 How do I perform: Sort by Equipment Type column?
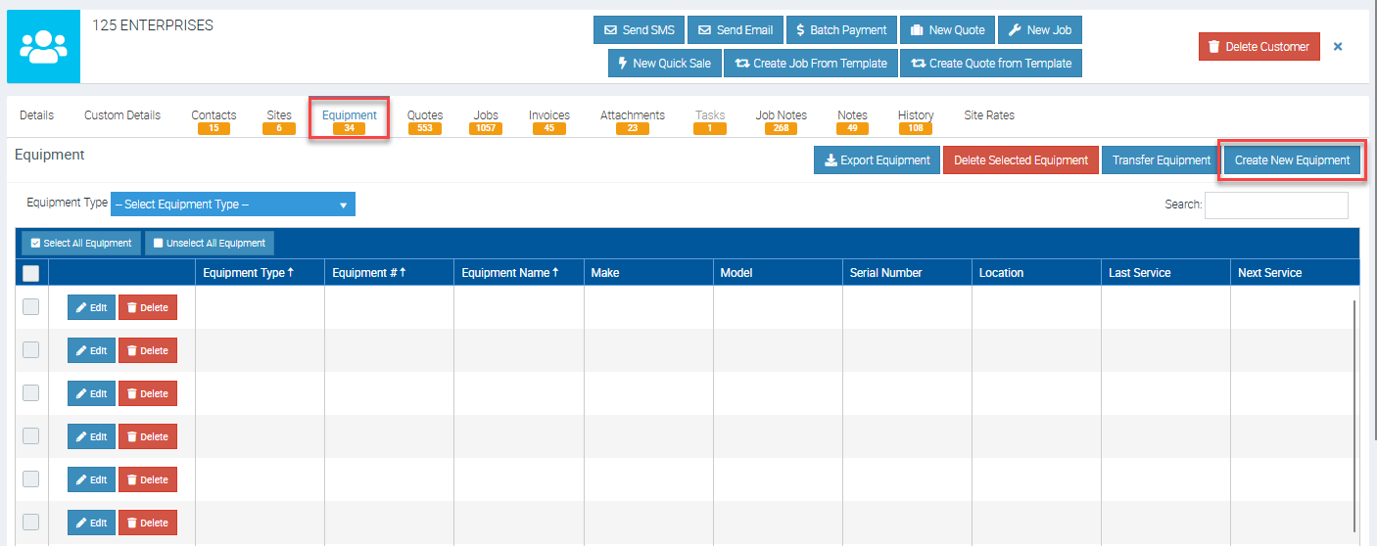248,273
